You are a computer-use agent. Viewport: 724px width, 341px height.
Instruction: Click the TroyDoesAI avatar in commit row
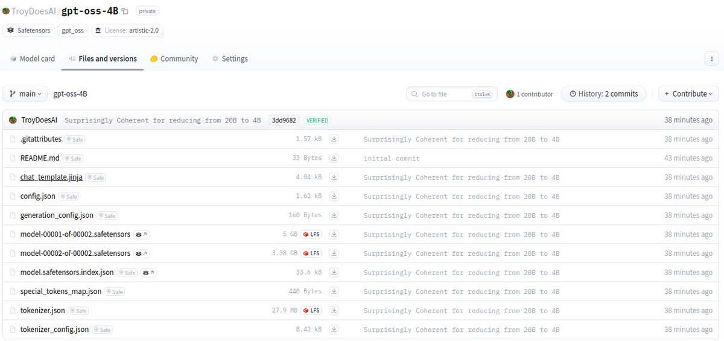pyautogui.click(x=13, y=120)
